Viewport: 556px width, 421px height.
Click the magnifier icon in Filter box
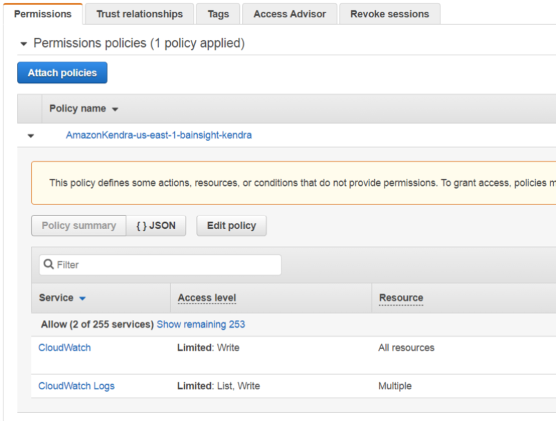(x=49, y=265)
